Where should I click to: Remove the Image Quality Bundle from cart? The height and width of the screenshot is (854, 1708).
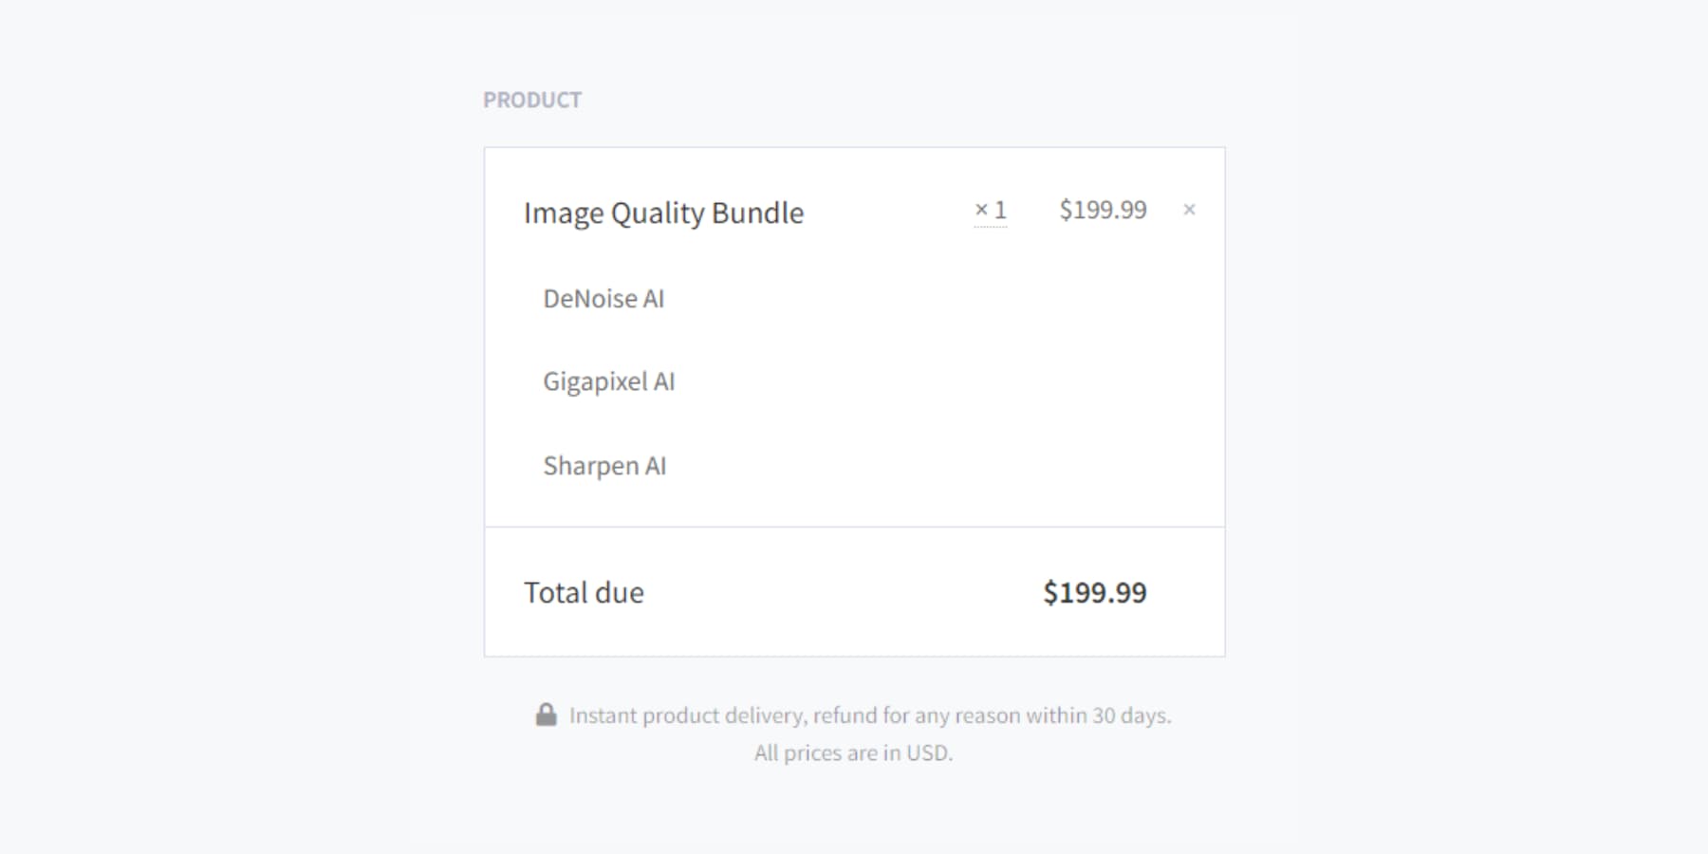pyautogui.click(x=1189, y=210)
